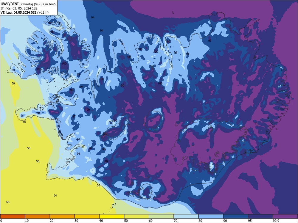
Task: Click the 20–30 legend color swatch
Action: (x=62, y=216)
